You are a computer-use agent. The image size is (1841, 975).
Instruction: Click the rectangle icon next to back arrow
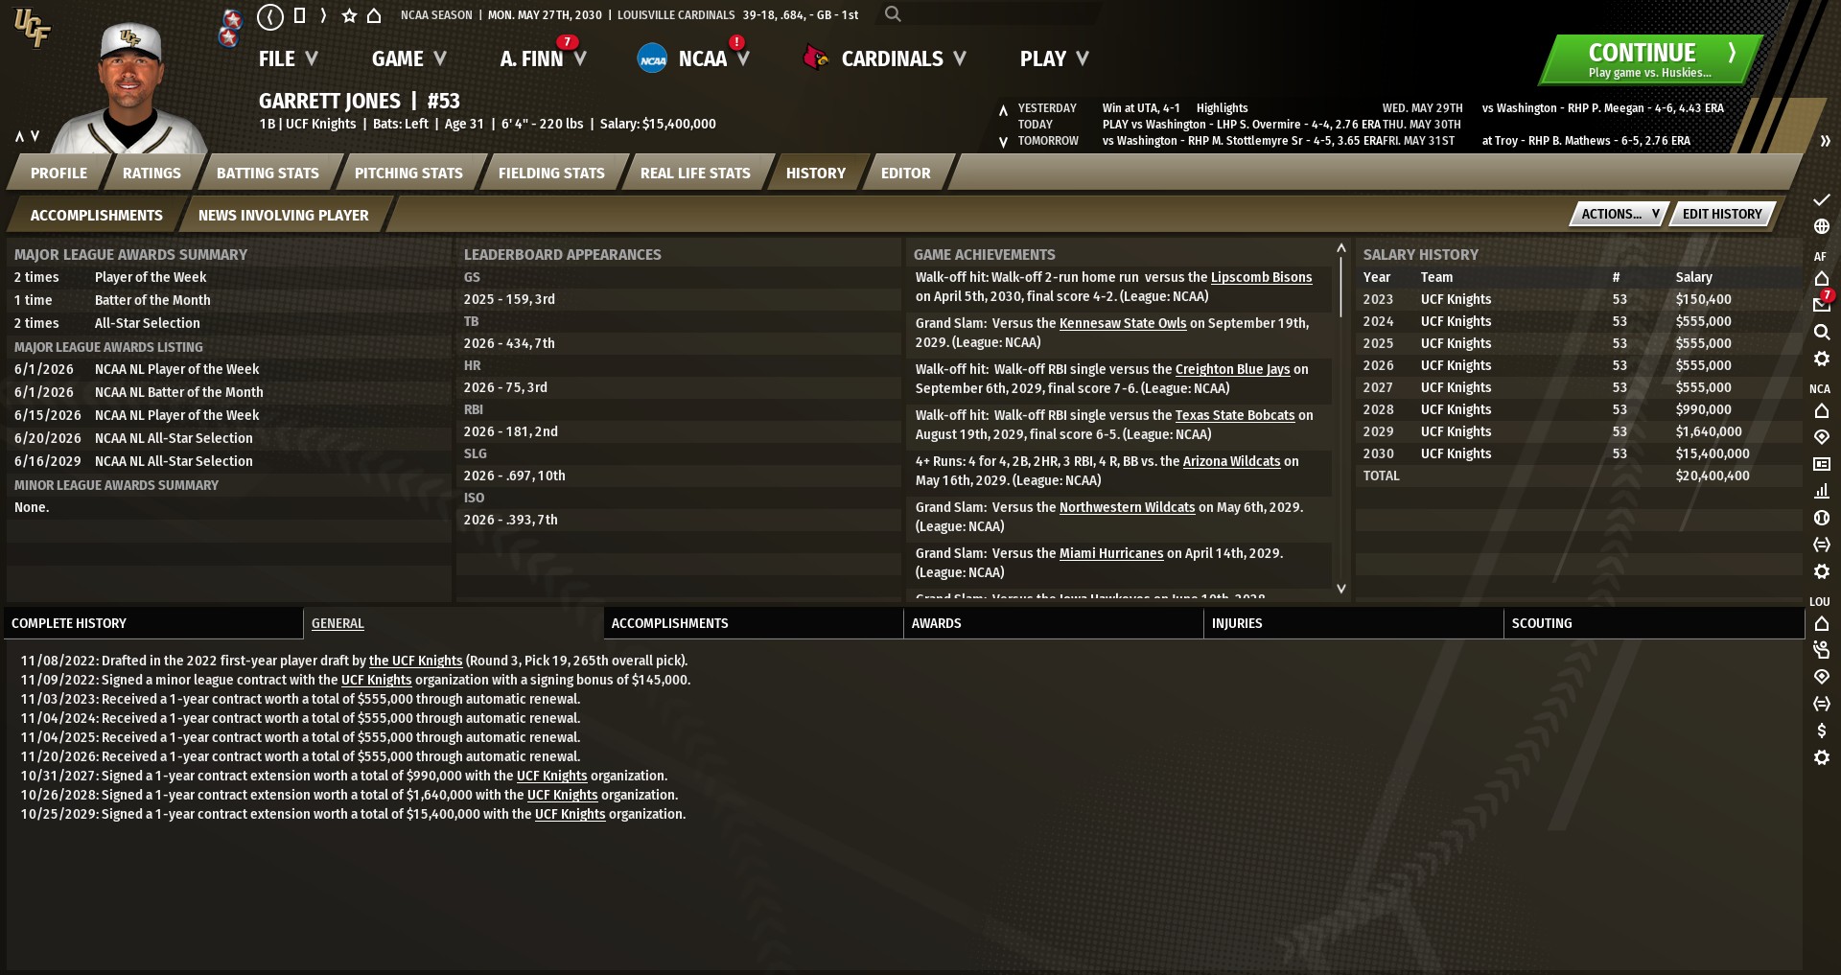pyautogui.click(x=299, y=15)
